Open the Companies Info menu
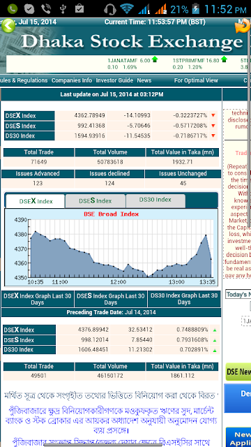The height and width of the screenshot is (447, 251). (x=72, y=80)
